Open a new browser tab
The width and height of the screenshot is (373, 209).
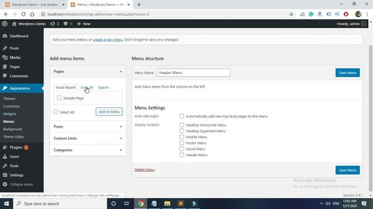(x=139, y=5)
